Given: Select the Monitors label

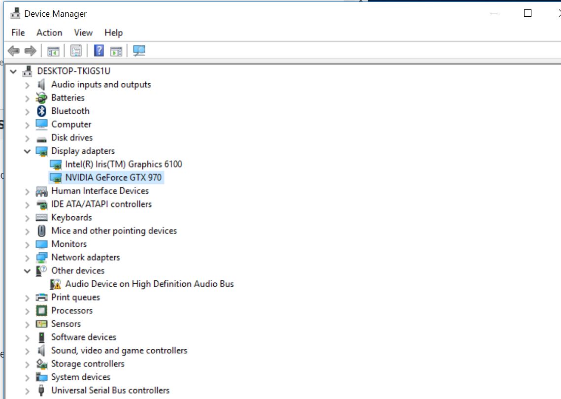Looking at the screenshot, I should [68, 244].
